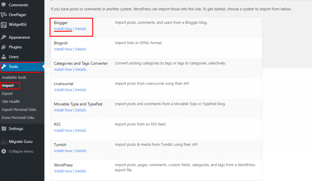Click the Tumblr importer title

pyautogui.click(x=60, y=145)
